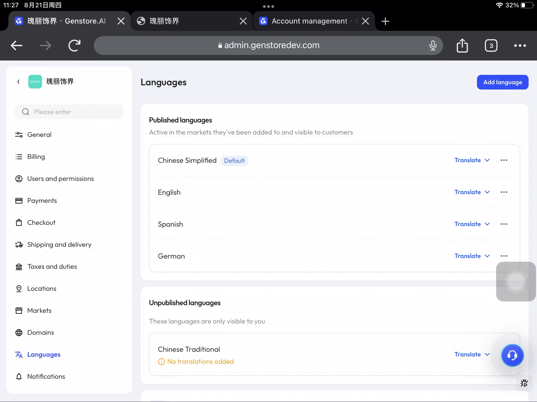Open a new tab with plus icon
The width and height of the screenshot is (537, 402).
[x=385, y=21]
